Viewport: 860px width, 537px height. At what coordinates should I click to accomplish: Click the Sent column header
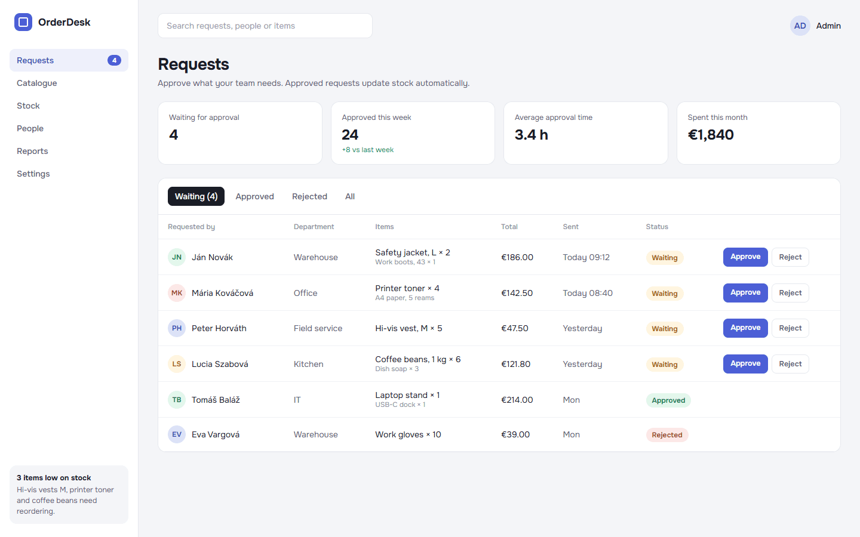pyautogui.click(x=571, y=227)
